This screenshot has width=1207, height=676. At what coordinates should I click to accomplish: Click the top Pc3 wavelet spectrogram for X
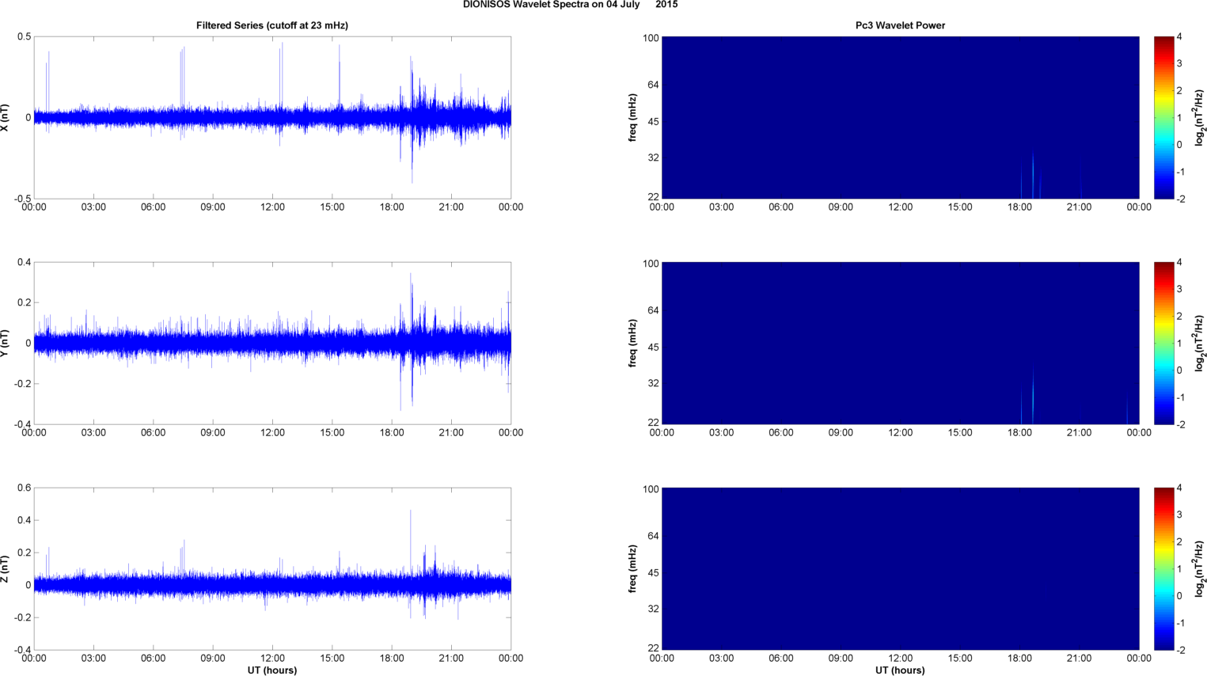900,117
